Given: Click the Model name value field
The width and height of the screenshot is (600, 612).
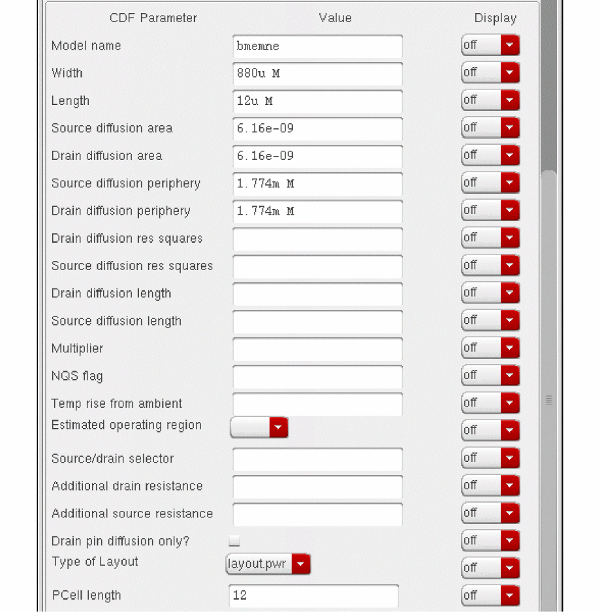Looking at the screenshot, I should click(x=317, y=46).
